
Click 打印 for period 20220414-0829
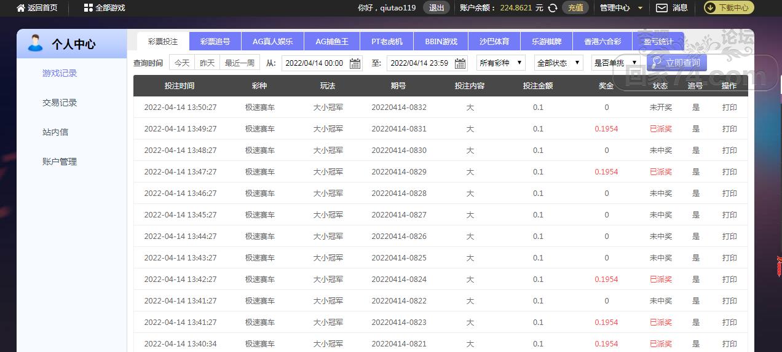pyautogui.click(x=730, y=172)
